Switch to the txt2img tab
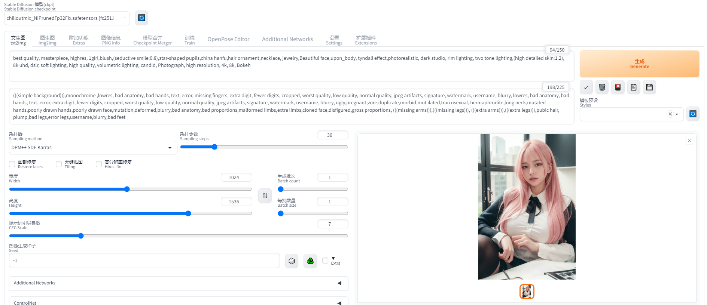Viewport: 707px width, 305px height. (x=18, y=40)
